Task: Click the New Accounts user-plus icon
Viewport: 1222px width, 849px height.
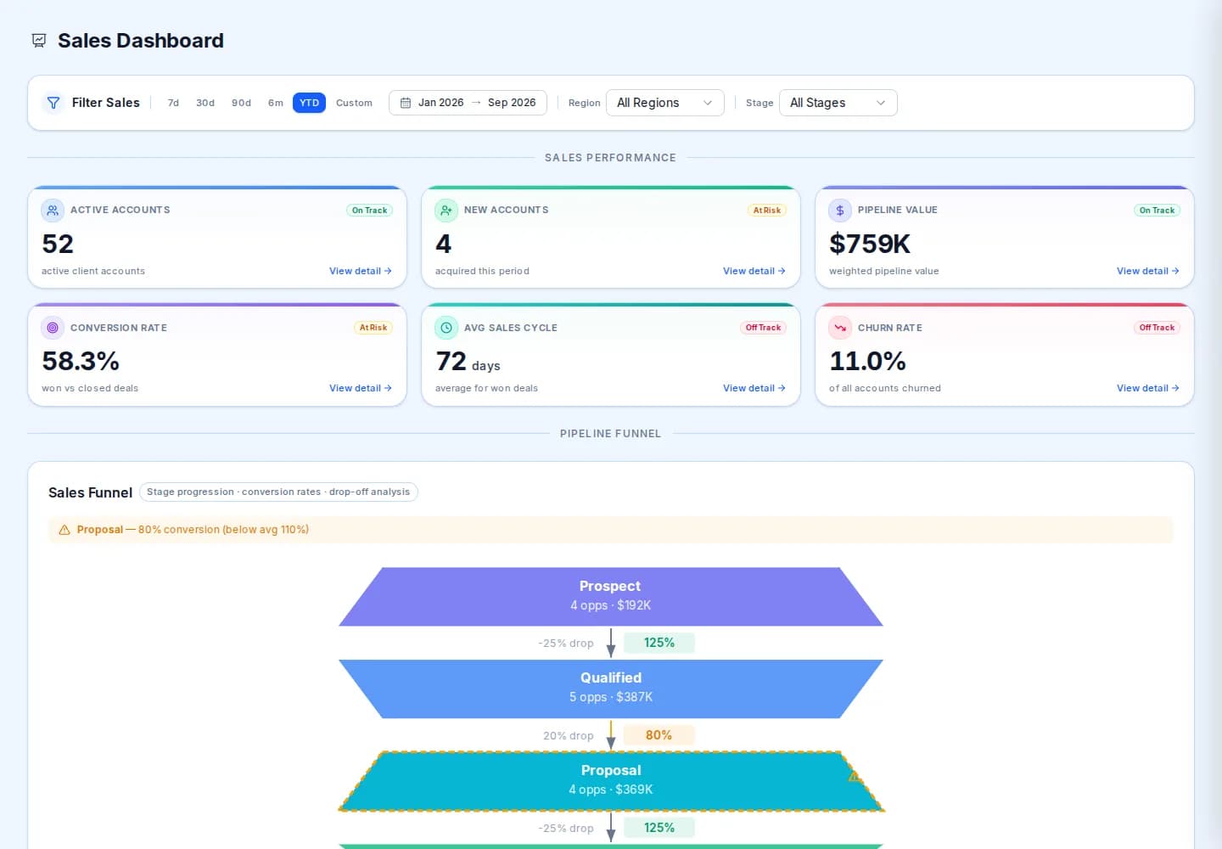Action: [x=446, y=210]
